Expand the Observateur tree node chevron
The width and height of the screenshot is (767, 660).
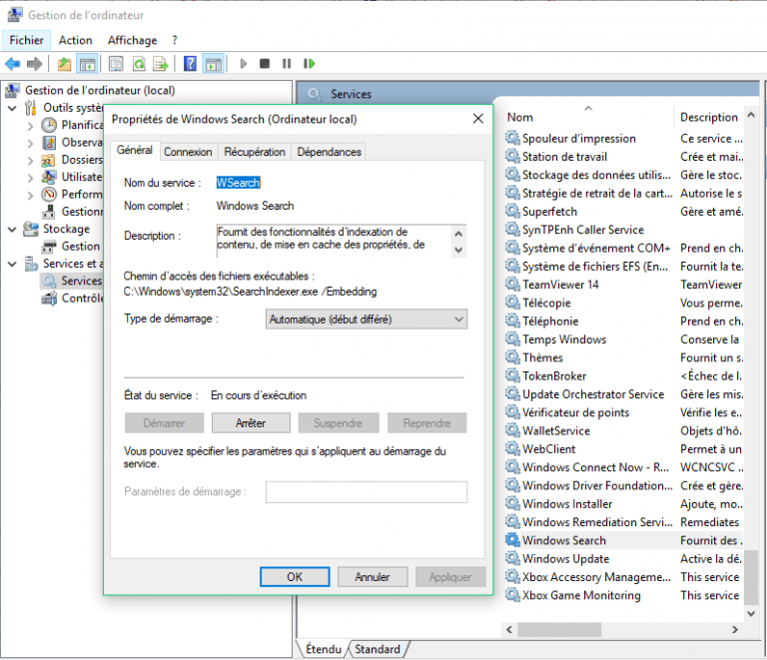click(x=30, y=143)
